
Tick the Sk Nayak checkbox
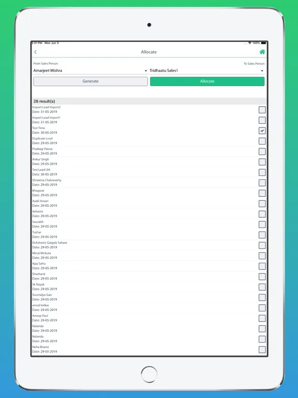tap(262, 287)
